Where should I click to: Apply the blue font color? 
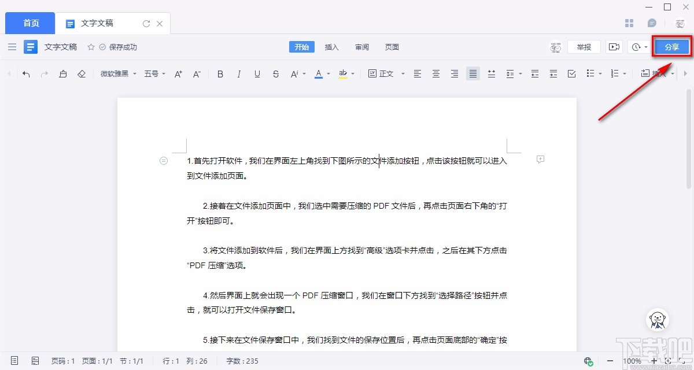point(318,74)
